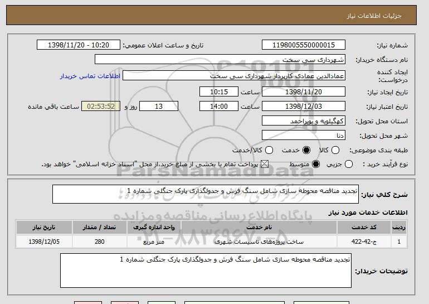
Task: Click the نام خدمت column header
Action: (x=259, y=228)
